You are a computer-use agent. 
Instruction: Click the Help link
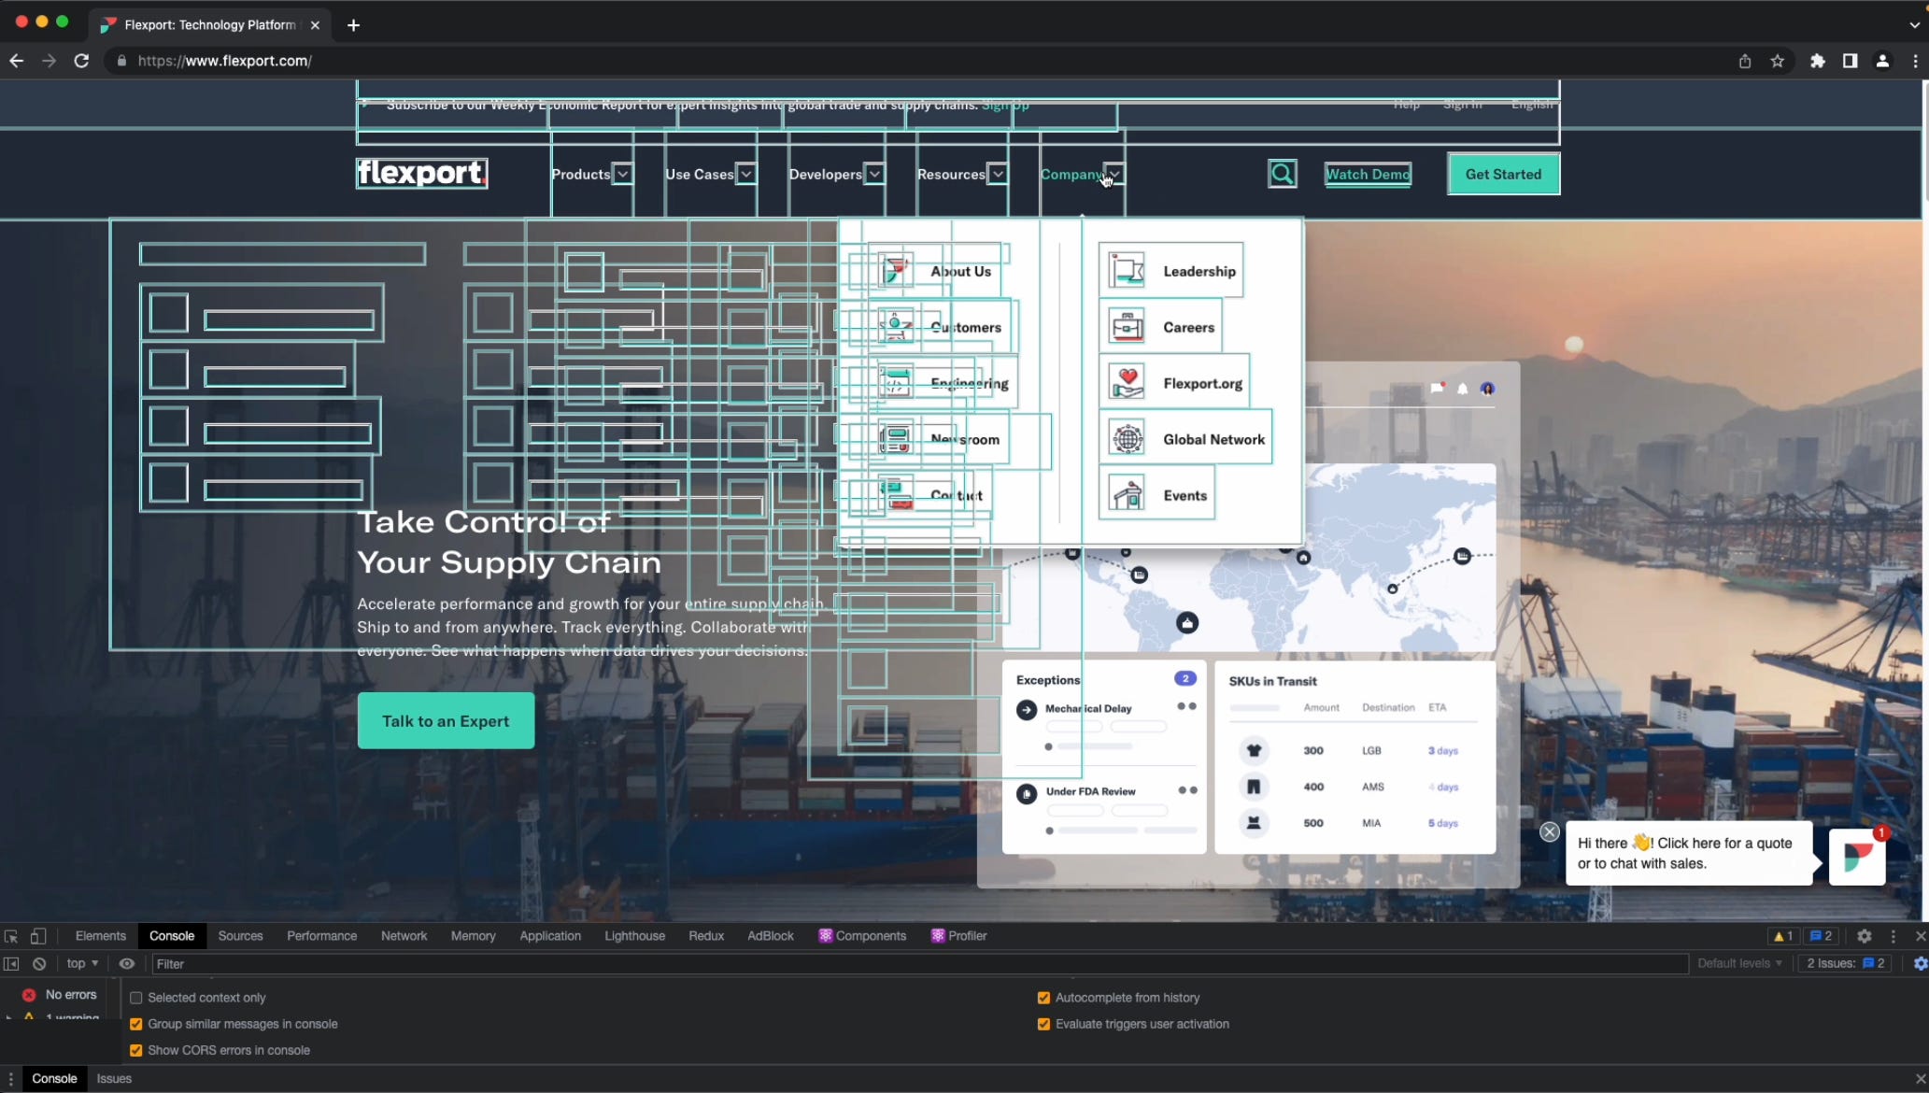pos(1407,105)
